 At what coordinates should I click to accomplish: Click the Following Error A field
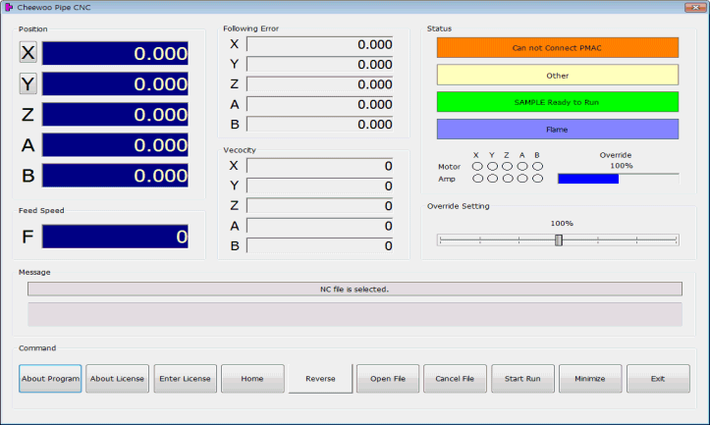pos(320,104)
